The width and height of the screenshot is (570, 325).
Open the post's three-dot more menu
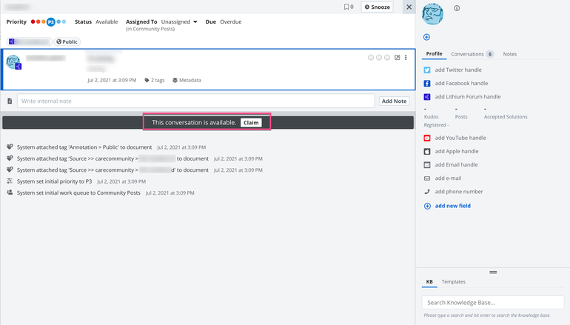[406, 58]
